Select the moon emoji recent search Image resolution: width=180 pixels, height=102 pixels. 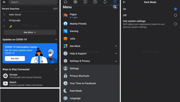pyautogui.click(x=10, y=26)
